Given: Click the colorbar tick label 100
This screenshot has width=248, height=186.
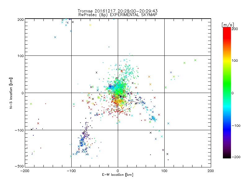Looking at the screenshot, I should [235, 60].
